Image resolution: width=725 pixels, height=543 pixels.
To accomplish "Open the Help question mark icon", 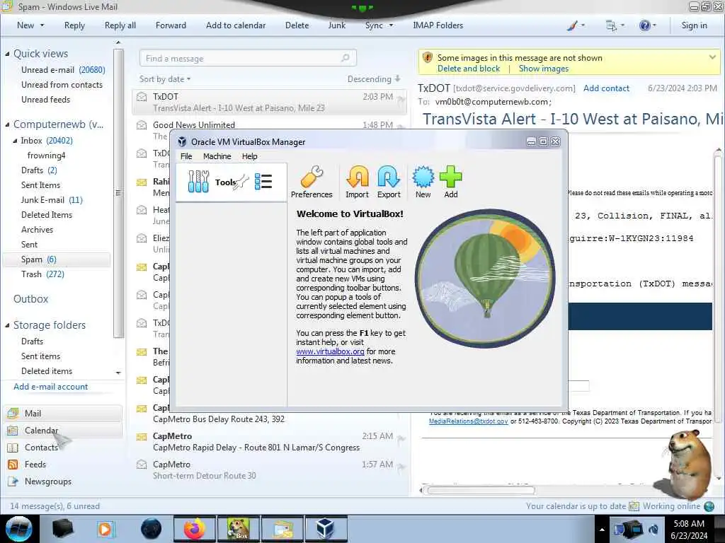I will coord(644,25).
